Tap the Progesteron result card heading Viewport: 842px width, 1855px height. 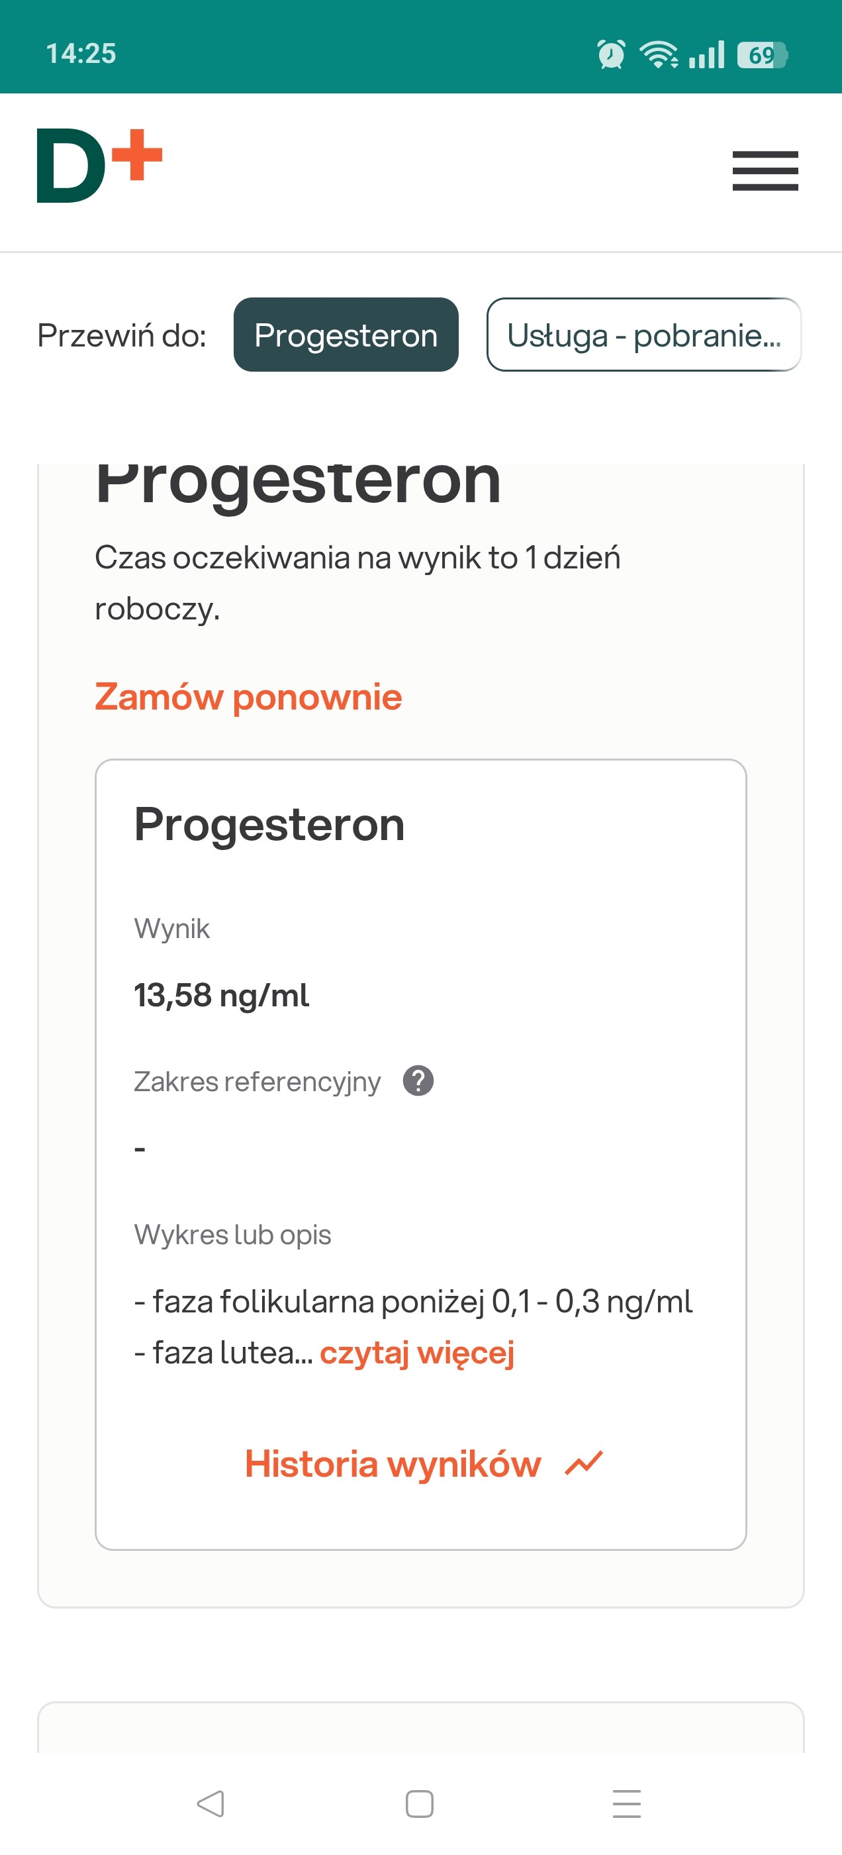[269, 825]
